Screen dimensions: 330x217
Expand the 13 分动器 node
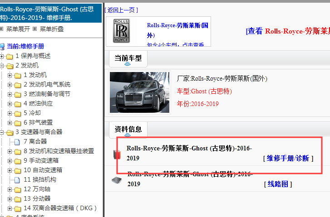(10, 199)
